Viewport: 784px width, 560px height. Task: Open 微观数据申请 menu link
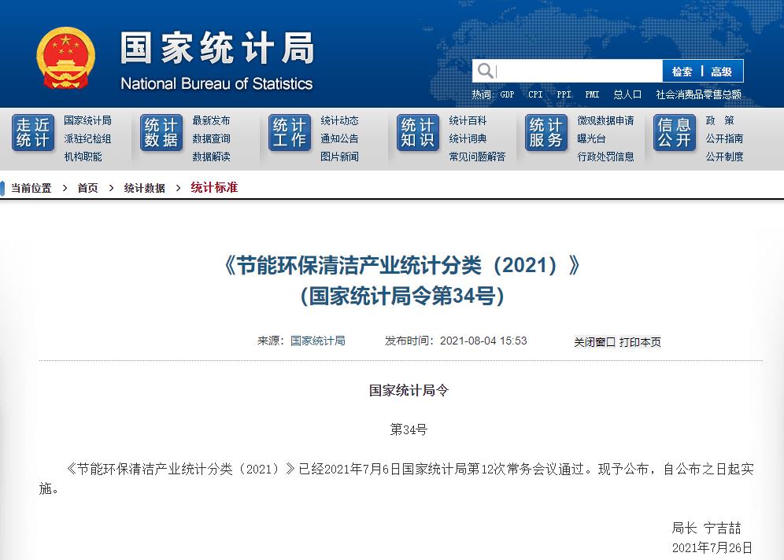[605, 120]
